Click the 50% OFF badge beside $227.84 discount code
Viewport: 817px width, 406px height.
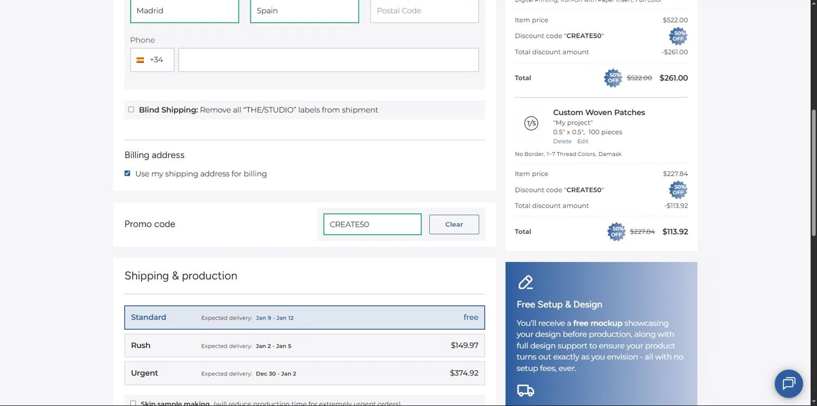click(678, 190)
